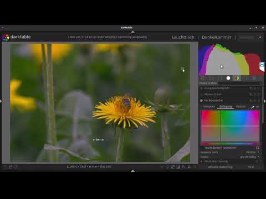The height and width of the screenshot is (199, 266).
Task: Collapse the Farbbereiche module header
Action: coord(213,101)
